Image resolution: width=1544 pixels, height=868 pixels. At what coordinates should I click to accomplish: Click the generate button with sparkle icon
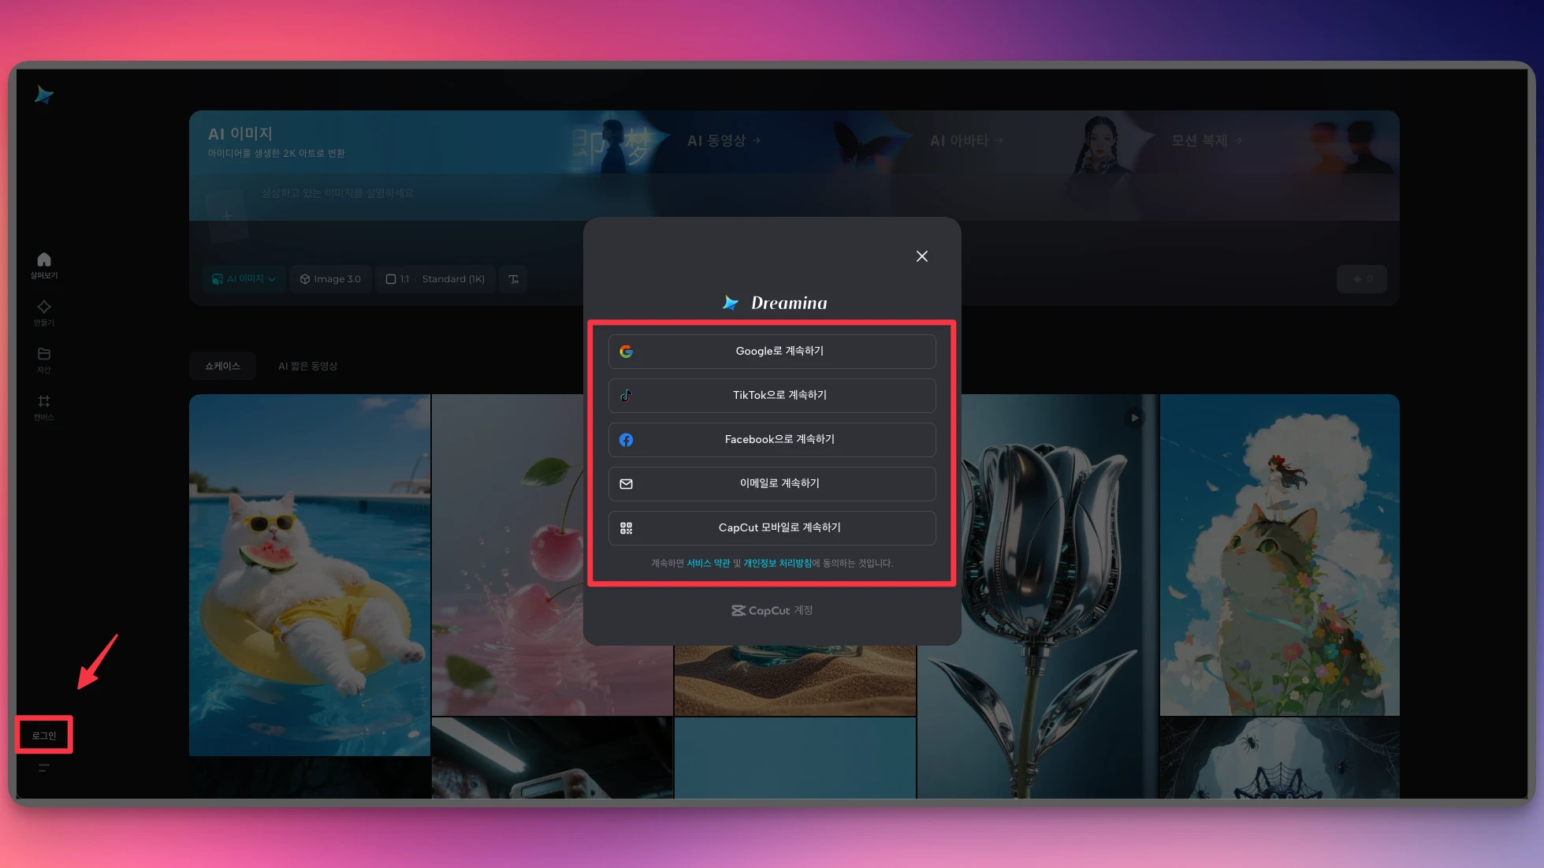coord(1361,279)
